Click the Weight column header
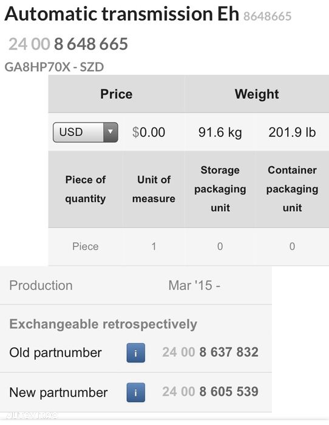The image size is (329, 425). [257, 94]
